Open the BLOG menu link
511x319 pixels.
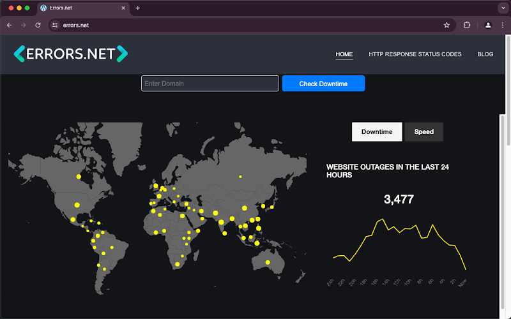485,54
